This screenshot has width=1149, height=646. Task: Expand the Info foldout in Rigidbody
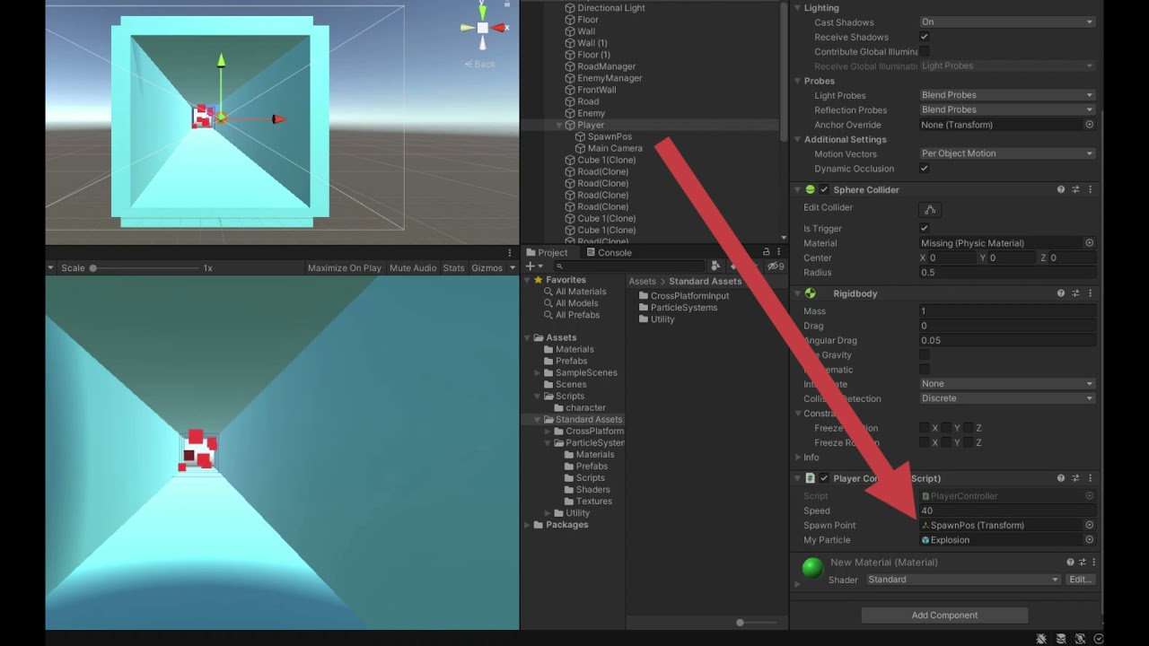[797, 458]
